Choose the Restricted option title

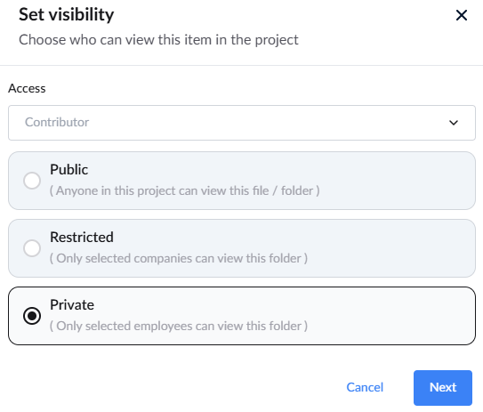82,237
